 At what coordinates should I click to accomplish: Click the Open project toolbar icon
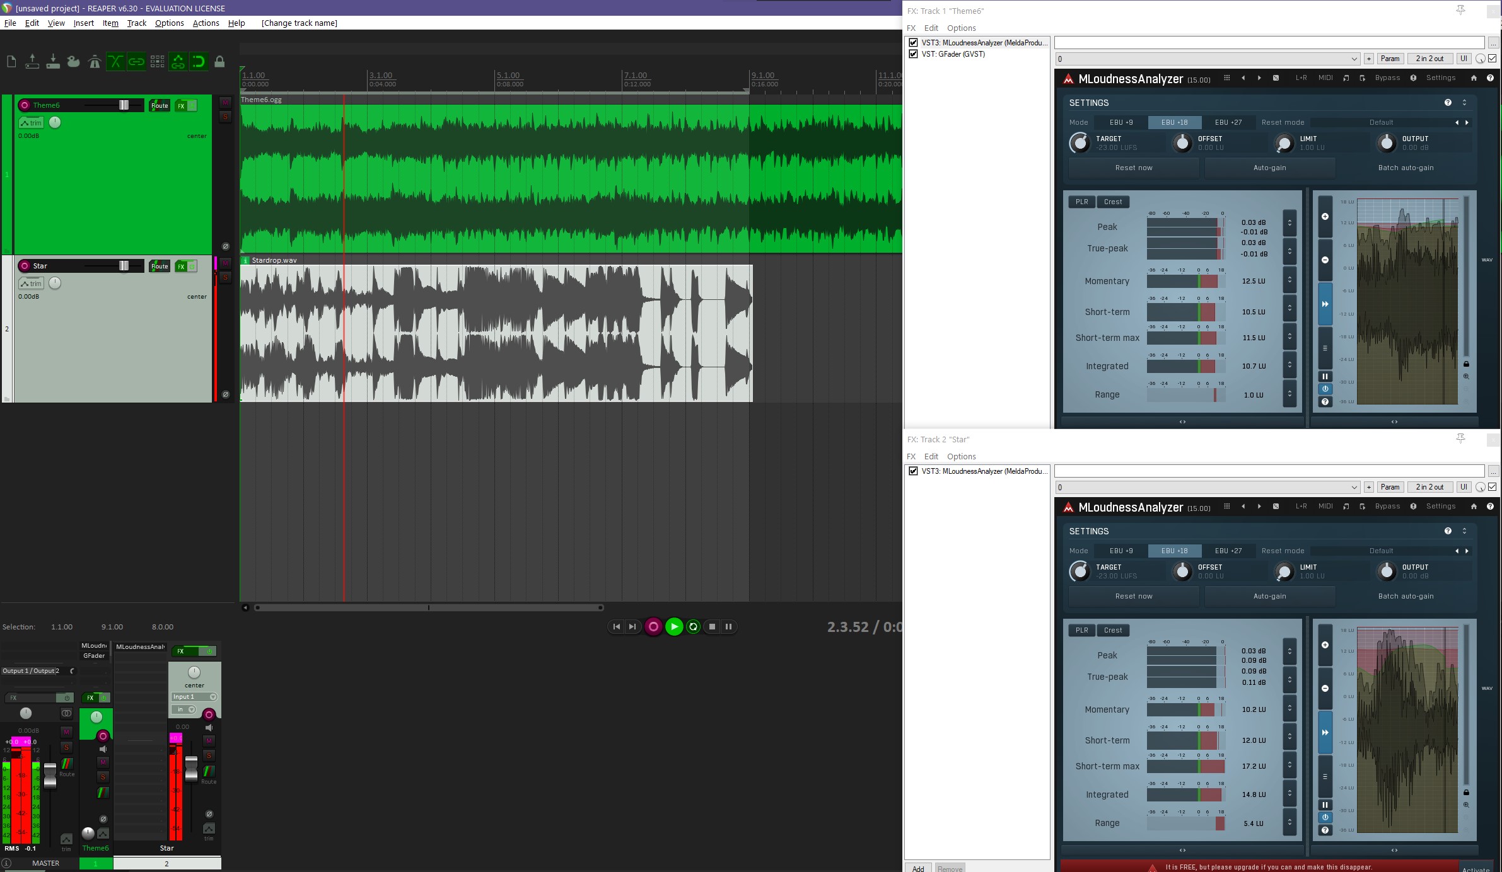coord(32,62)
